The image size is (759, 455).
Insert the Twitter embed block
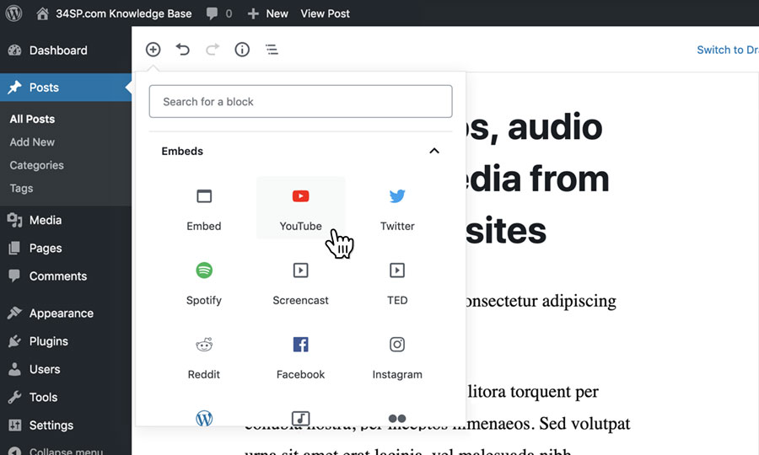tap(397, 208)
